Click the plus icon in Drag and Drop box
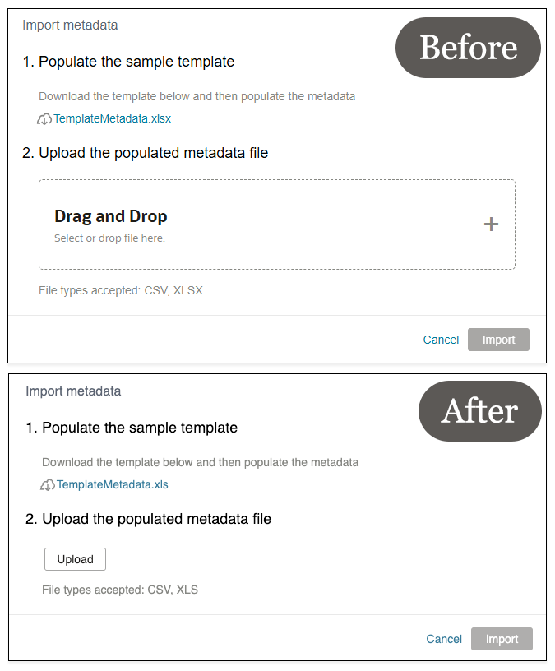 point(491,224)
